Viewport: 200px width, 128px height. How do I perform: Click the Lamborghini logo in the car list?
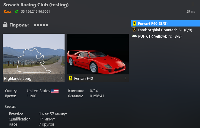coord(134,30)
